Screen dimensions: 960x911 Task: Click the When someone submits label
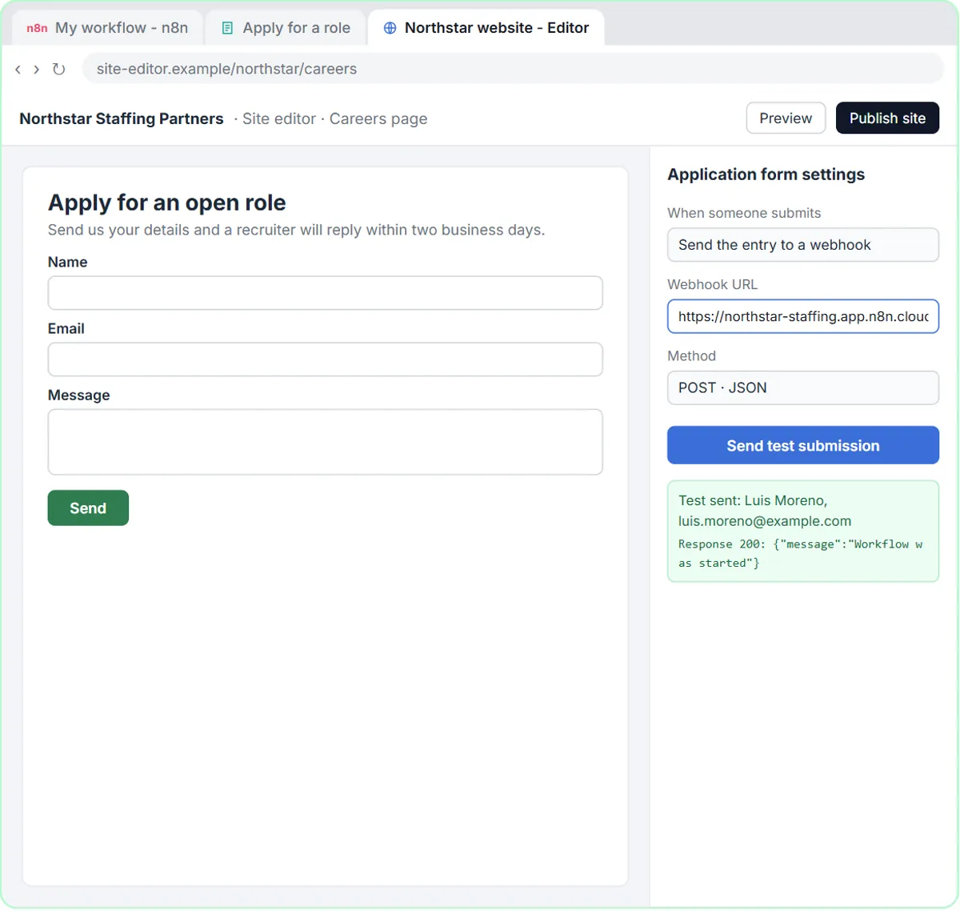click(x=744, y=213)
